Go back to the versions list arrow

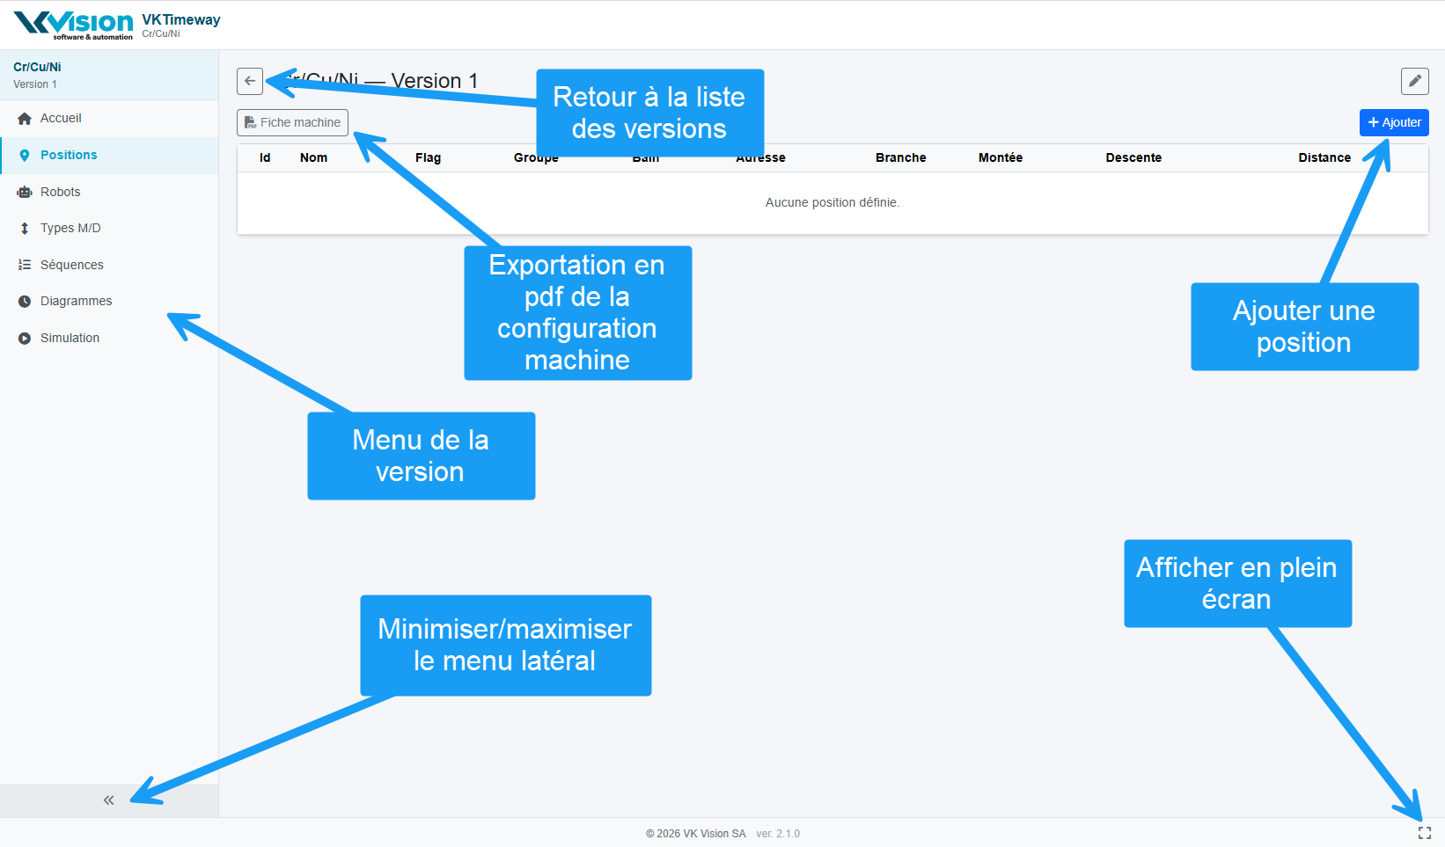point(250,81)
